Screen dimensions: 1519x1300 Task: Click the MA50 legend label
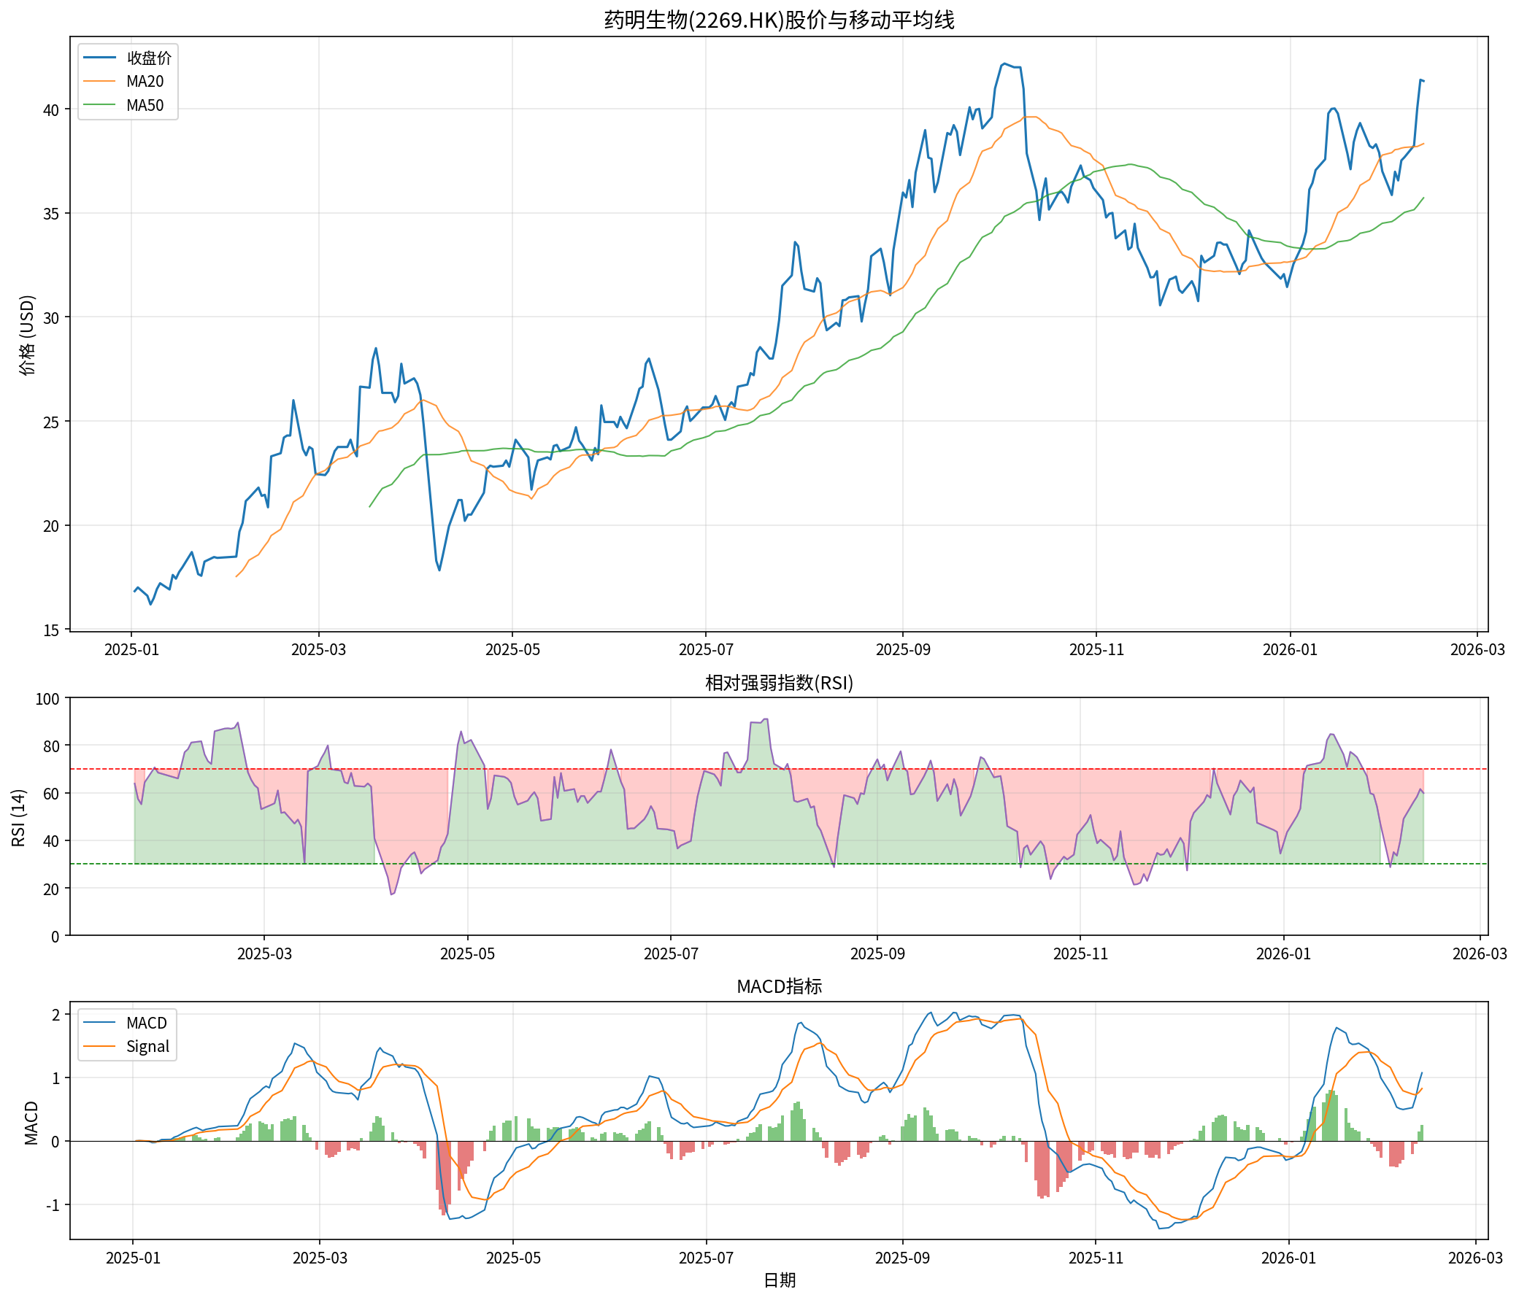pyautogui.click(x=145, y=105)
